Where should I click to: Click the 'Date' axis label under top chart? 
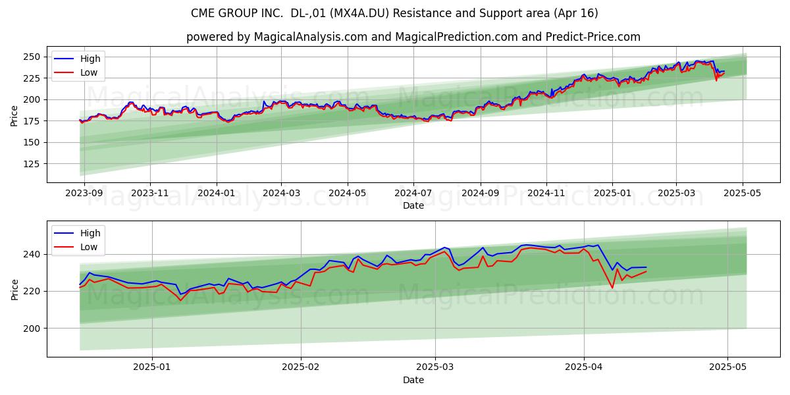click(413, 206)
